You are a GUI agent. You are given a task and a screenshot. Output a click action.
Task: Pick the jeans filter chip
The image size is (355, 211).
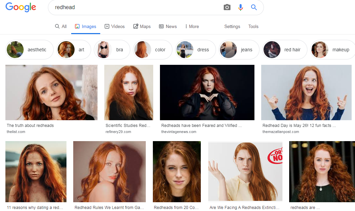[239, 50]
